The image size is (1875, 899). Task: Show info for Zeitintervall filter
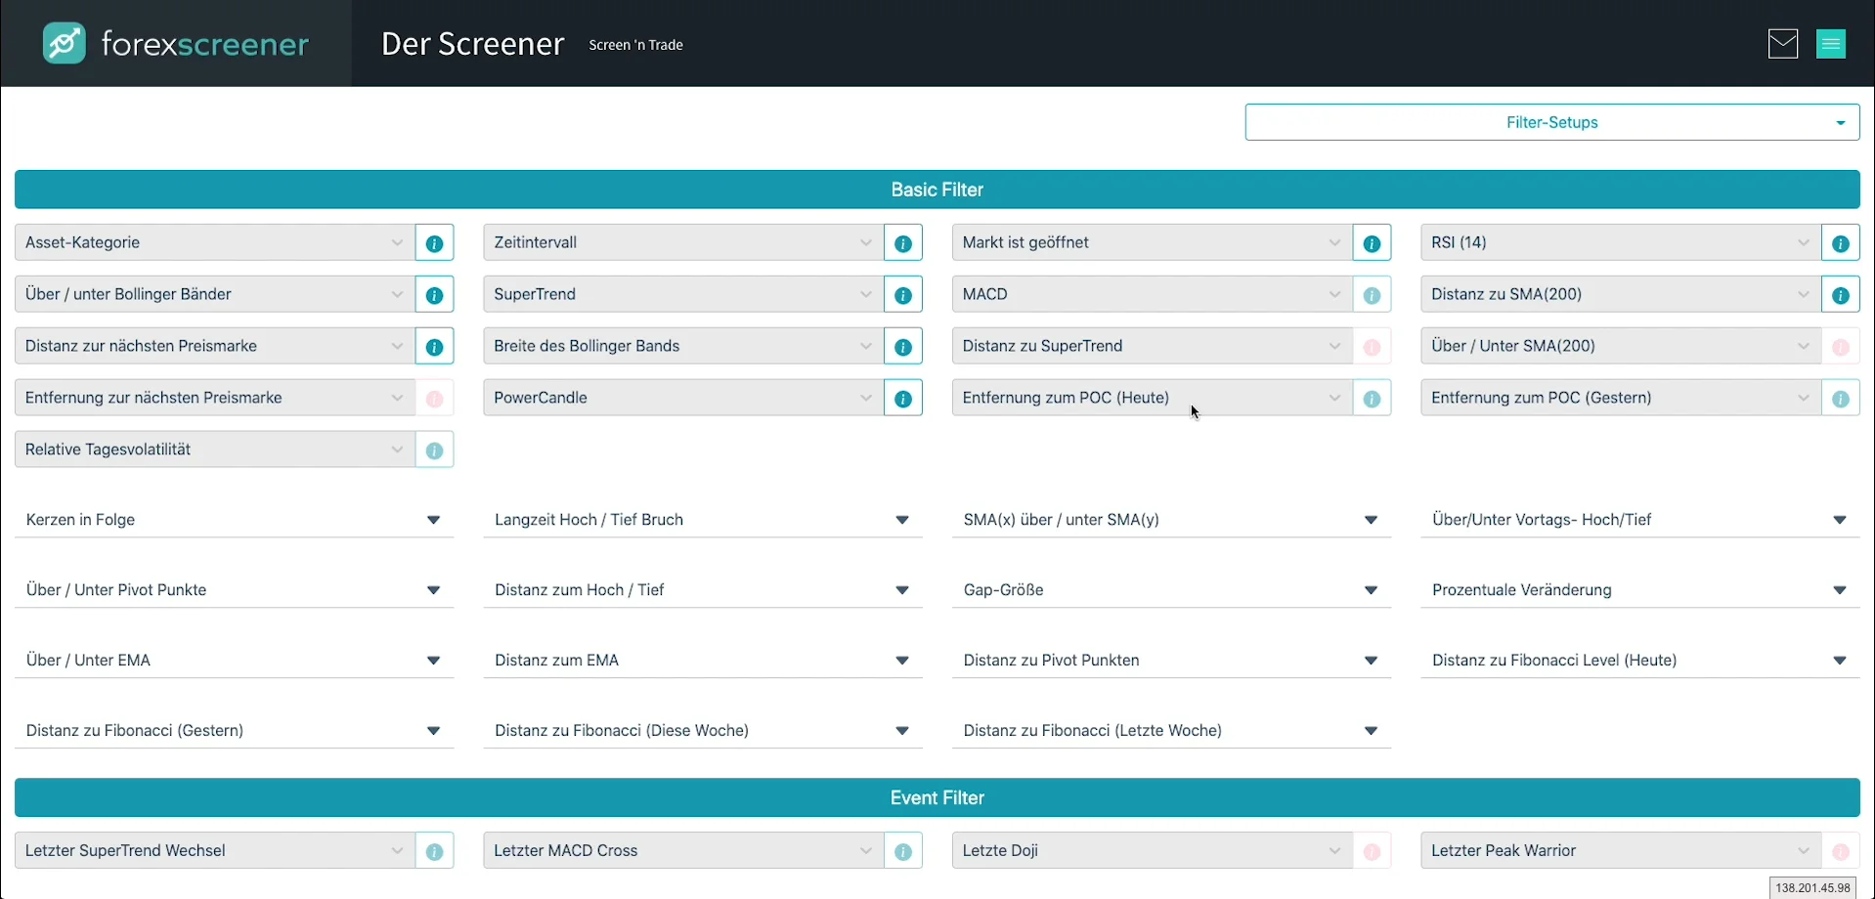(903, 242)
